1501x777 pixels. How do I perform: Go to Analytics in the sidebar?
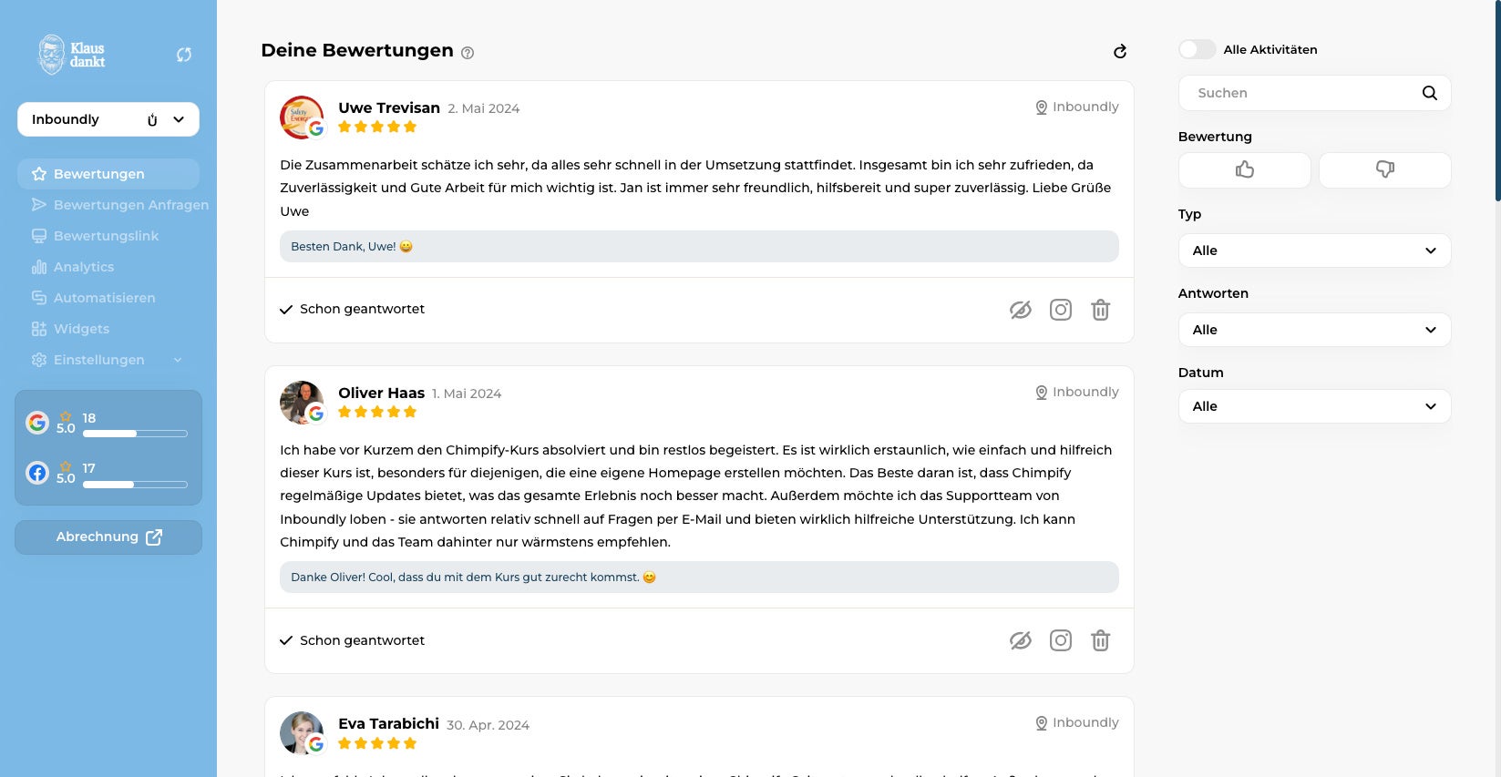84,267
